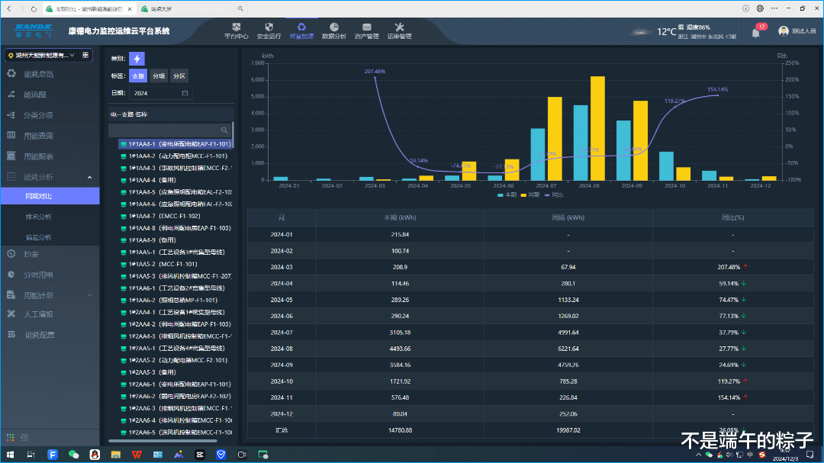Switch label to 分项 tab
Viewport: 824px width, 463px height.
pyautogui.click(x=159, y=76)
